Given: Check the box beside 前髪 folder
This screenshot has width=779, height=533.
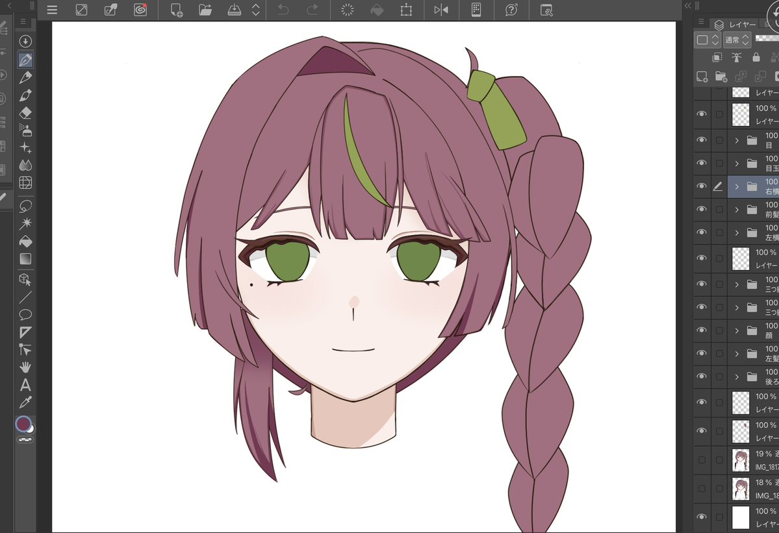Looking at the screenshot, I should pos(719,210).
